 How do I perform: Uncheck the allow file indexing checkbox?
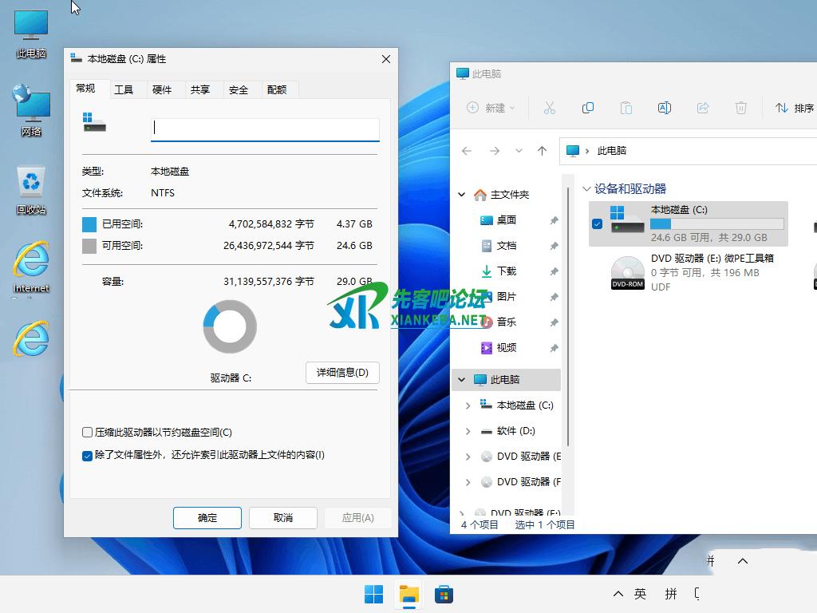[88, 456]
